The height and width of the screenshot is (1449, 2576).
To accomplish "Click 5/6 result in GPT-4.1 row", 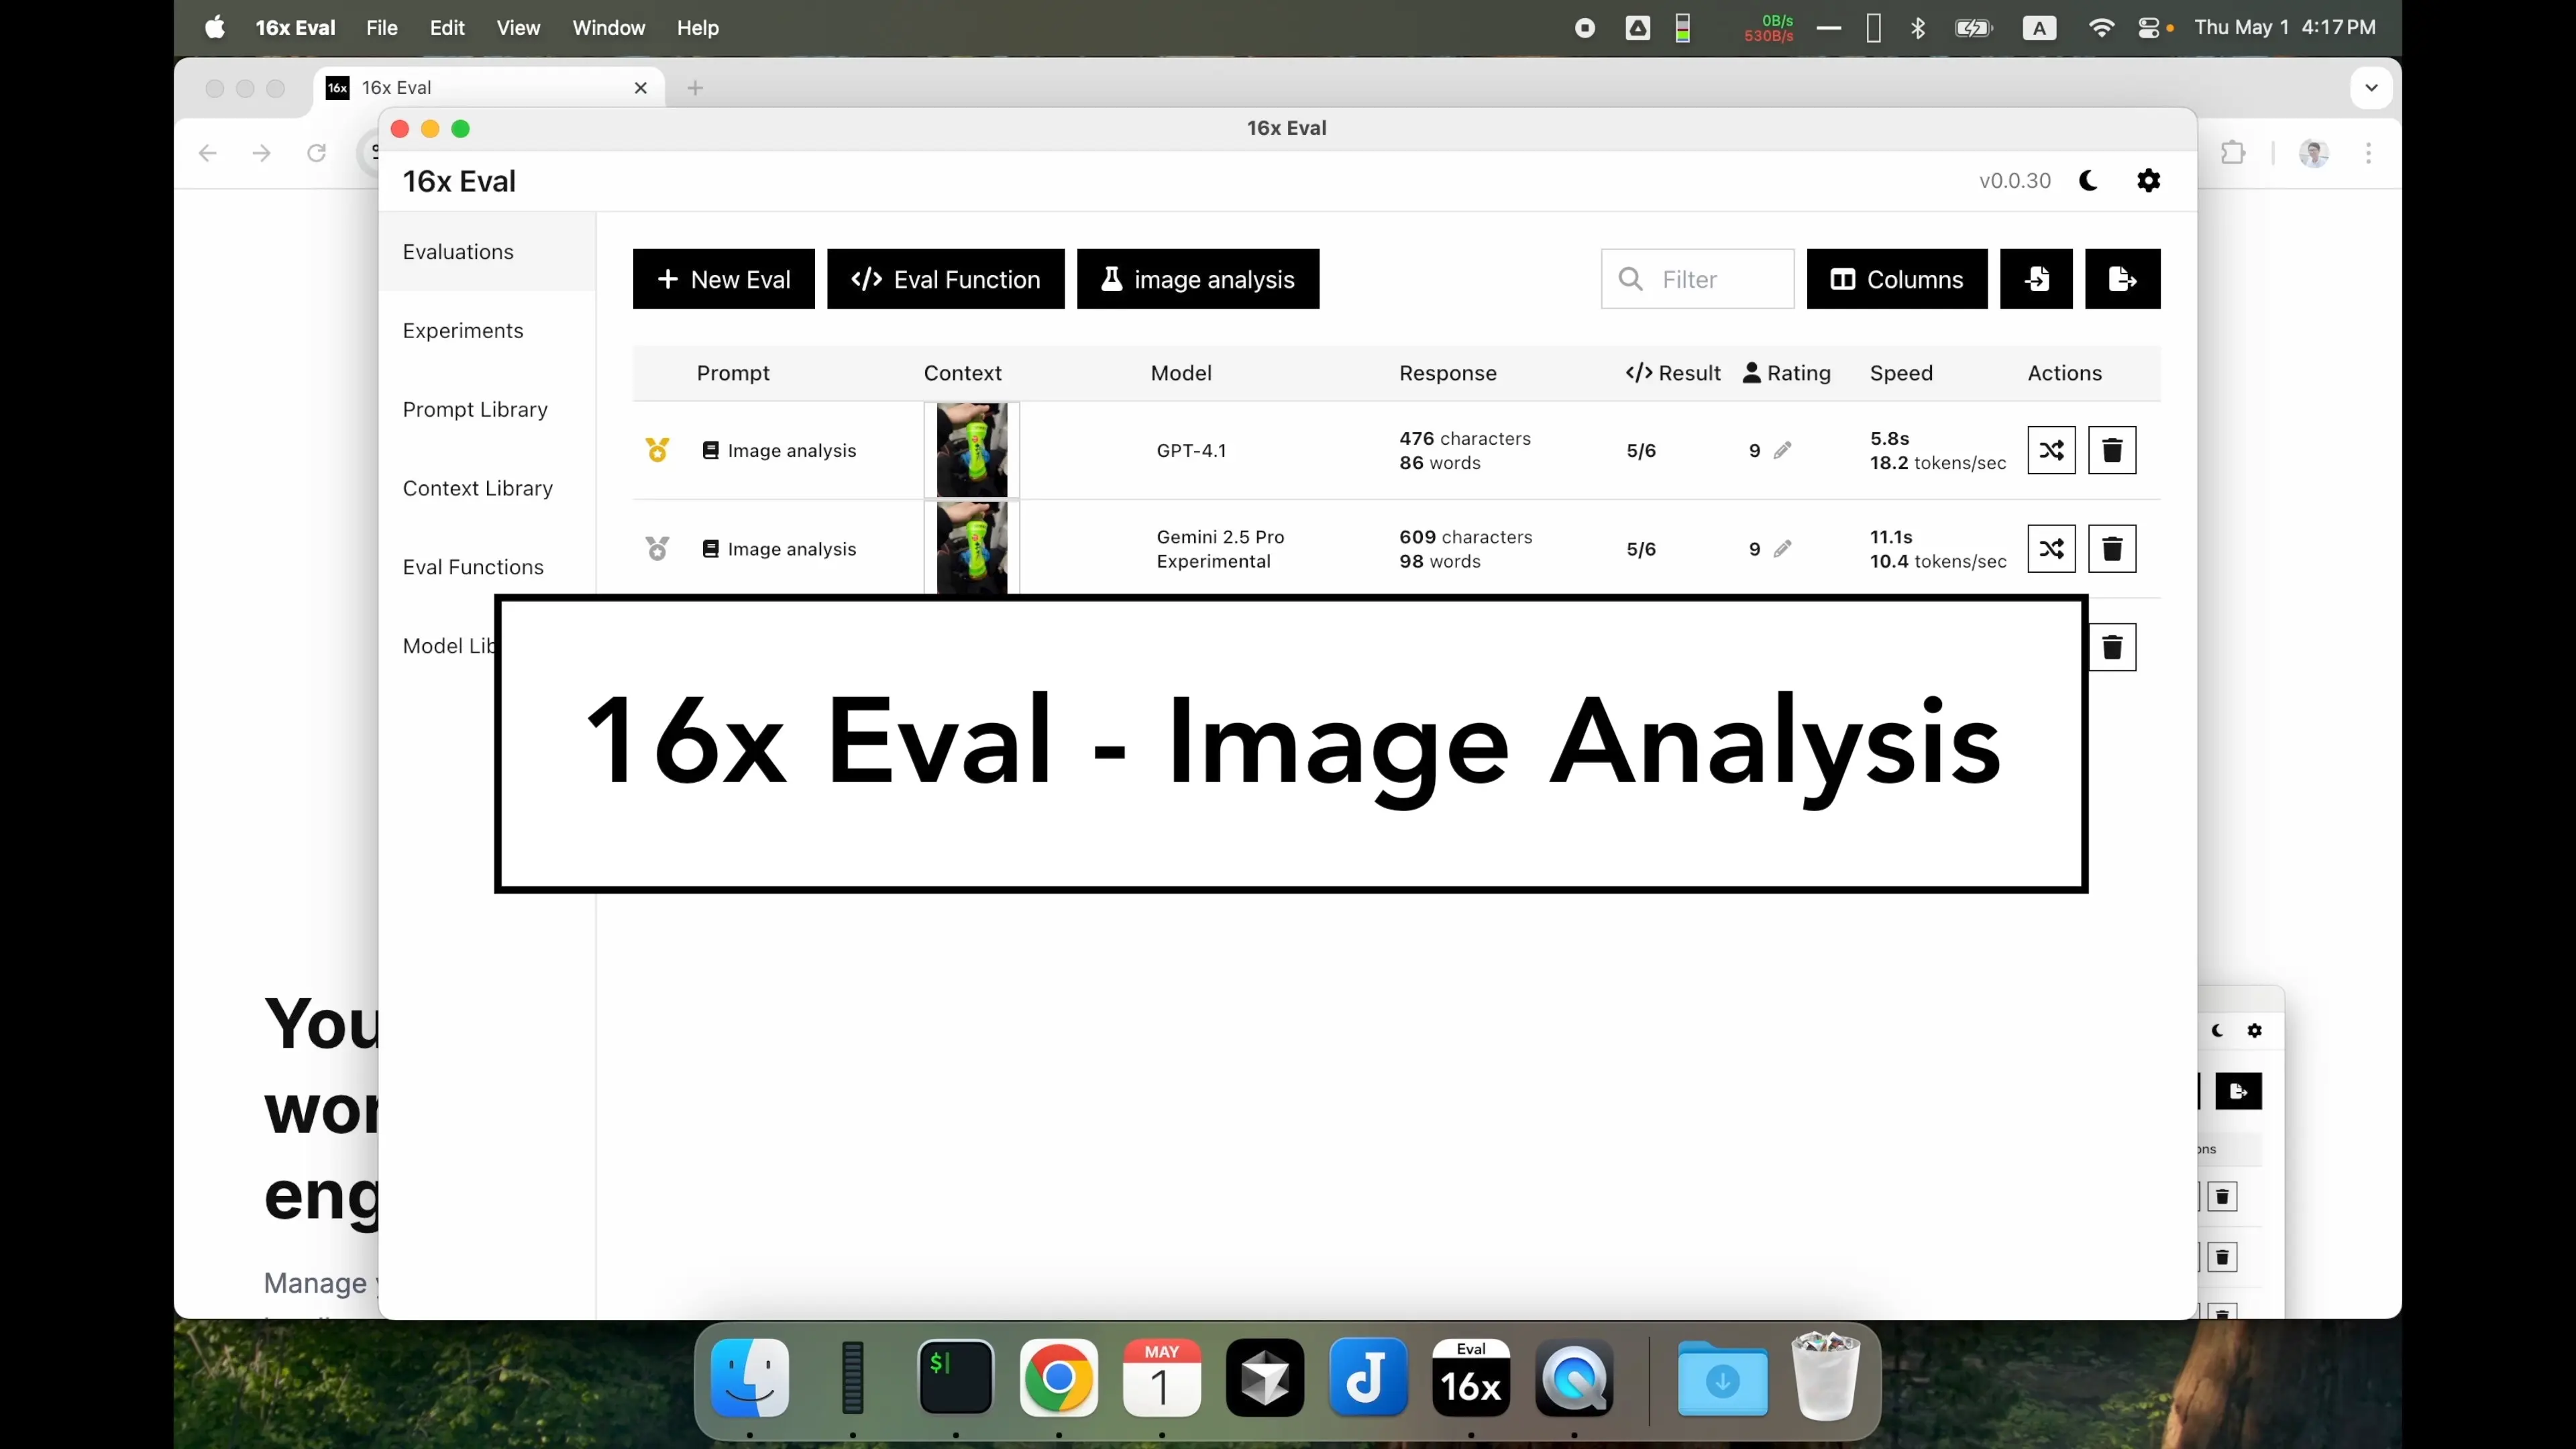I will (x=1641, y=451).
